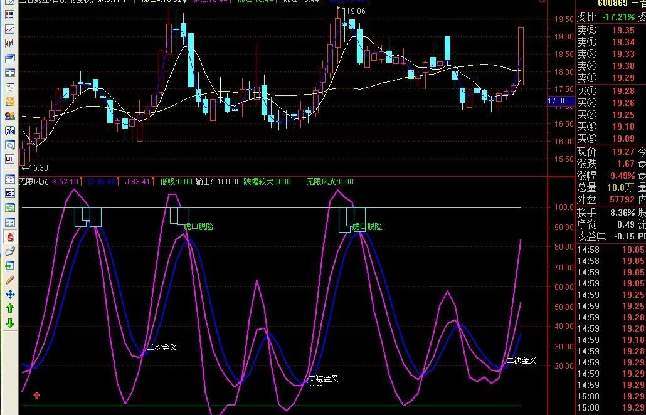Click the tree structure diagram icon
The width and height of the screenshot is (646, 415).
9,87
